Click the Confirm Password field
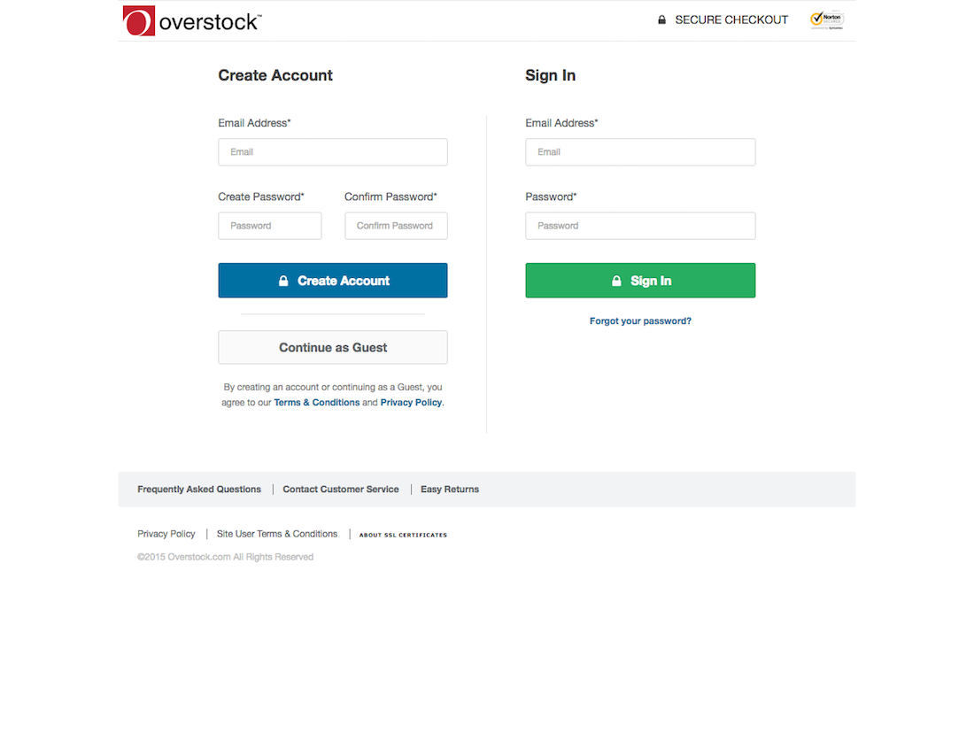Screen dimensions: 974x733 point(396,226)
